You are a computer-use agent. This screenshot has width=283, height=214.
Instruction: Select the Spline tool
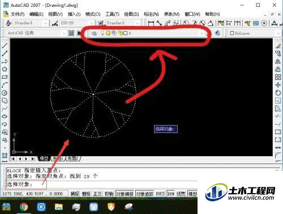coord(5,109)
